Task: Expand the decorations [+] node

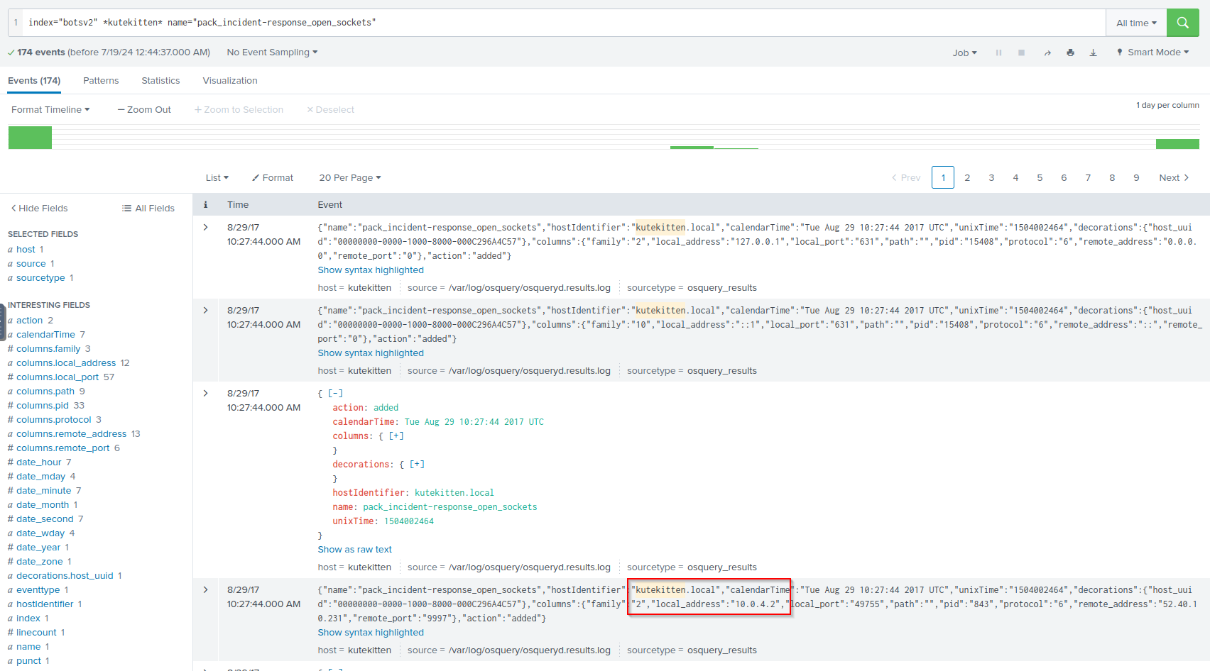Action: tap(417, 465)
